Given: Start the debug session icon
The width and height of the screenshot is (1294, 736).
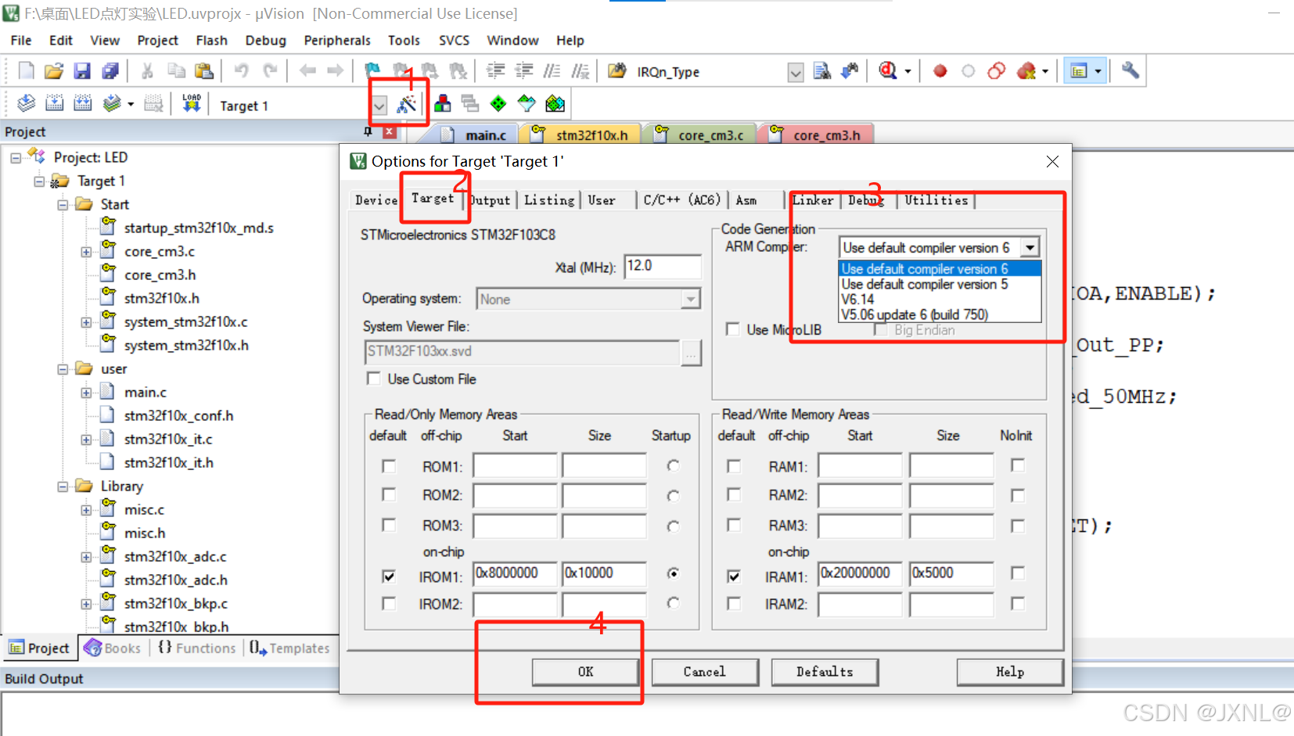Looking at the screenshot, I should click(x=888, y=71).
